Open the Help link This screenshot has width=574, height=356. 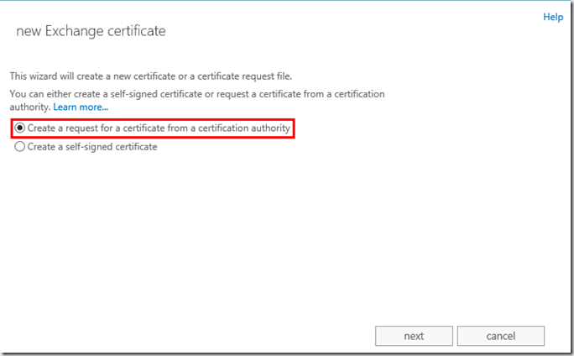click(553, 17)
